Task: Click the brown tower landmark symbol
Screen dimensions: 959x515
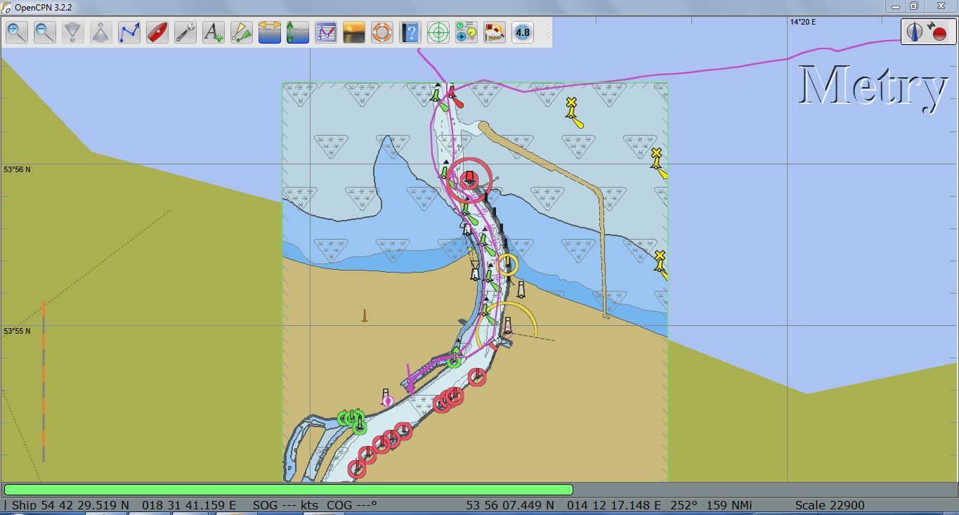Action: (x=364, y=315)
